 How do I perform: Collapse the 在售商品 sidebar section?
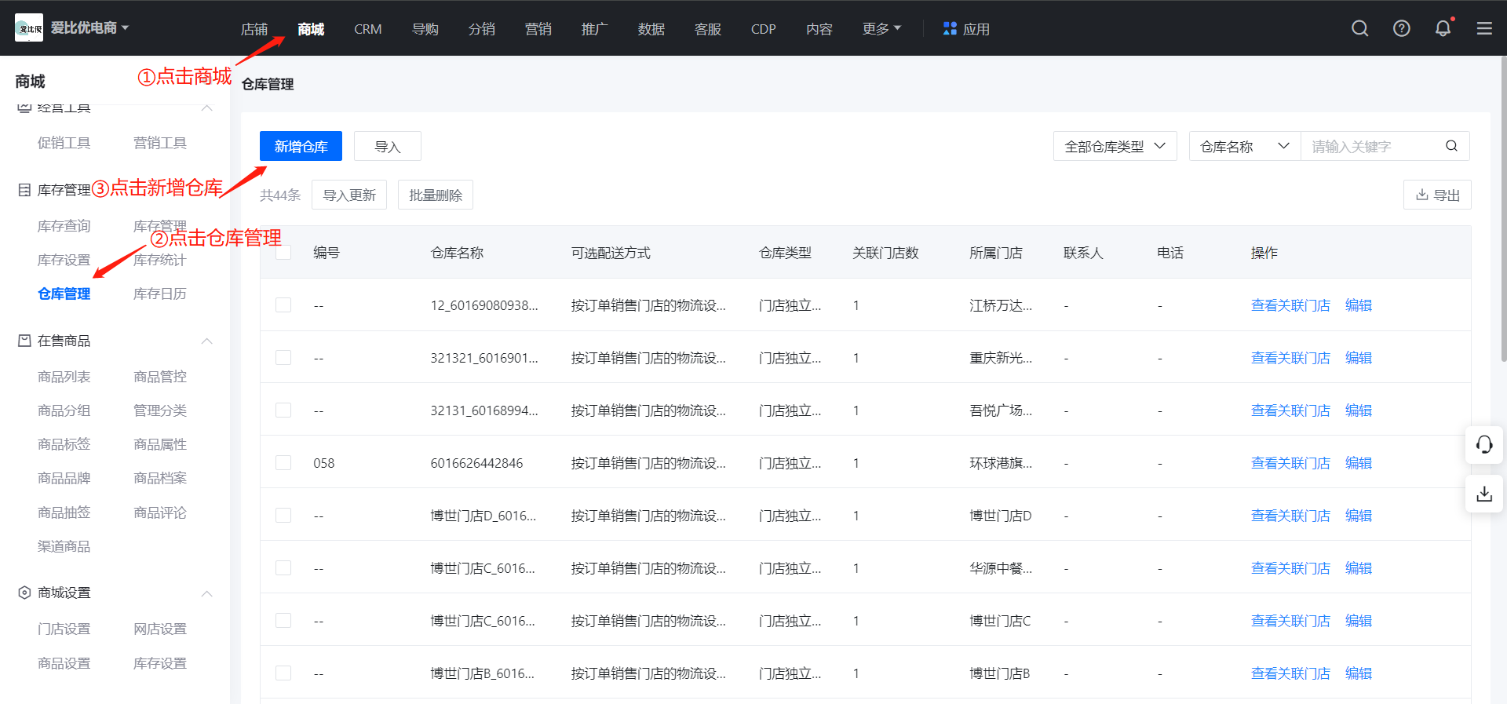[206, 341]
